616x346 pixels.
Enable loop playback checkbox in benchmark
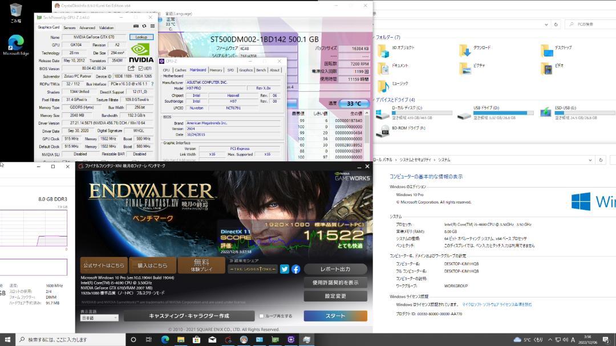(261, 316)
